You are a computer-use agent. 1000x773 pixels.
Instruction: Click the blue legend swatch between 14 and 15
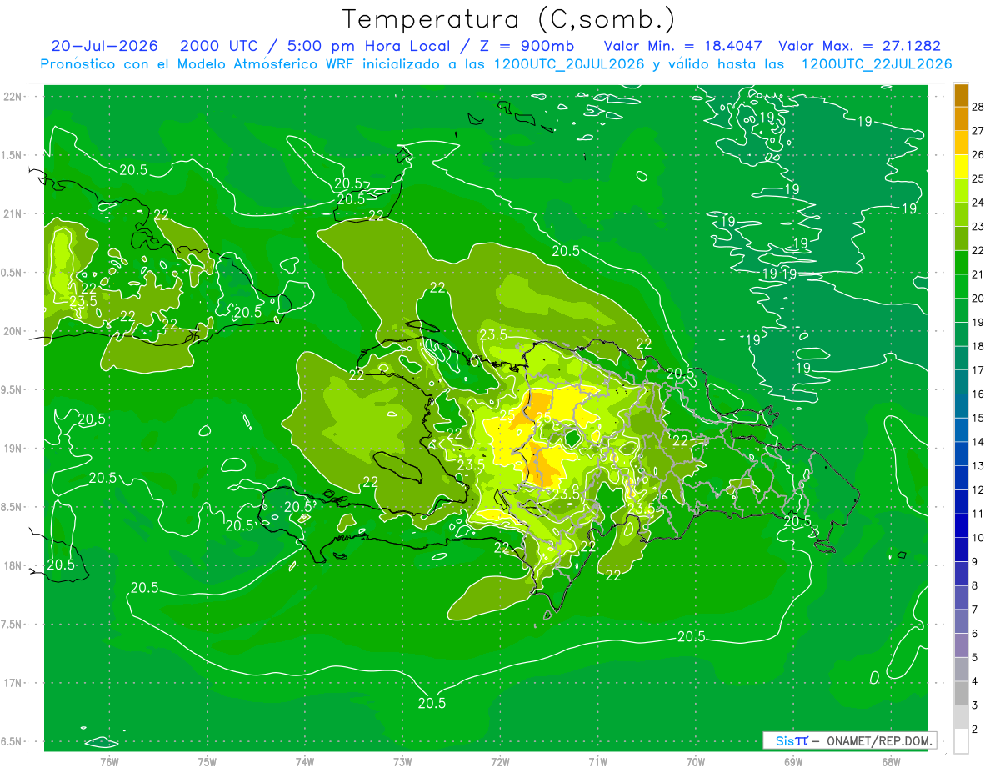click(x=961, y=430)
